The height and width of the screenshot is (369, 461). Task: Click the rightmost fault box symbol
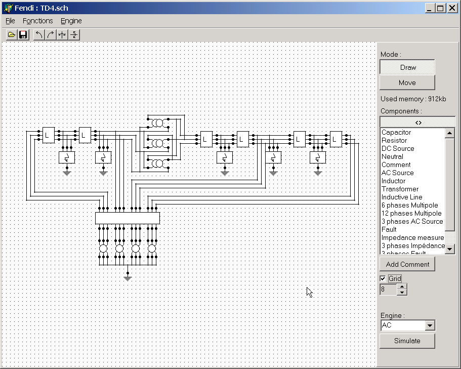coord(318,157)
